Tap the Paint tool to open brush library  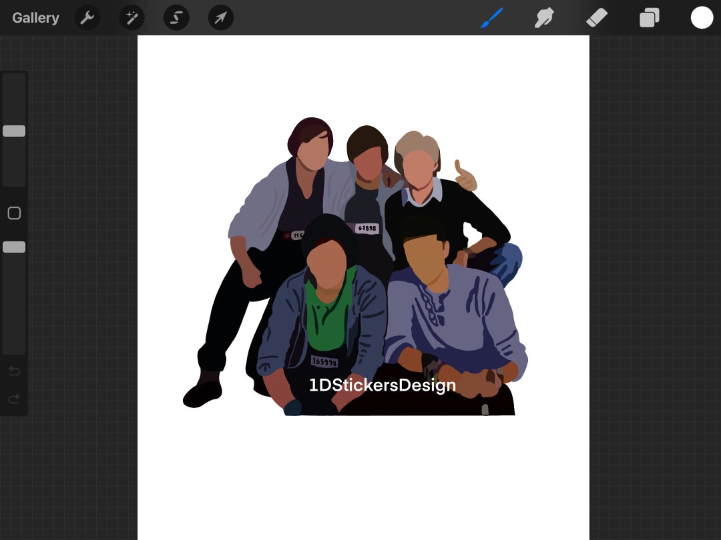tap(491, 17)
